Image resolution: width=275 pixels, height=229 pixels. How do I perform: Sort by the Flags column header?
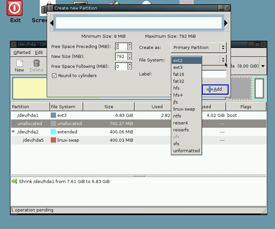coord(246,107)
